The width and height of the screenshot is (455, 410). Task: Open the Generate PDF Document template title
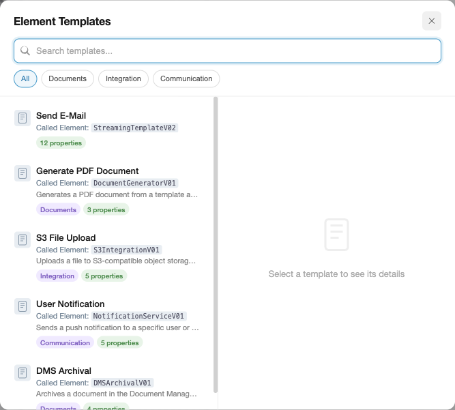click(87, 171)
